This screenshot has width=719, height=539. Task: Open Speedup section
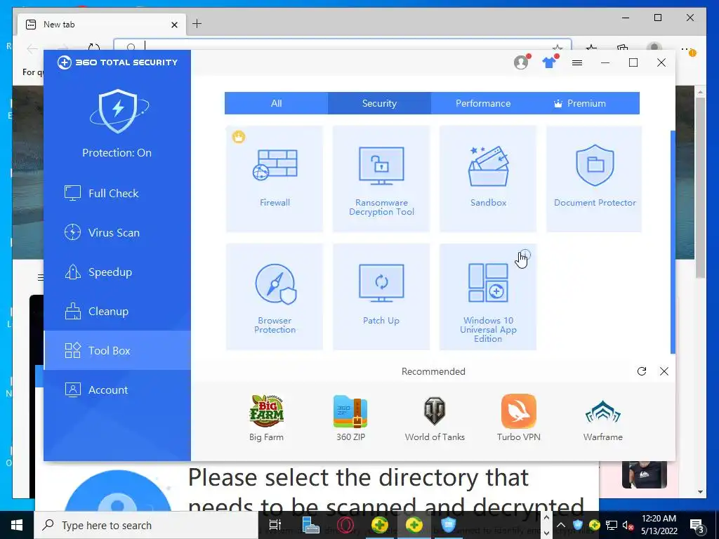[117, 272]
